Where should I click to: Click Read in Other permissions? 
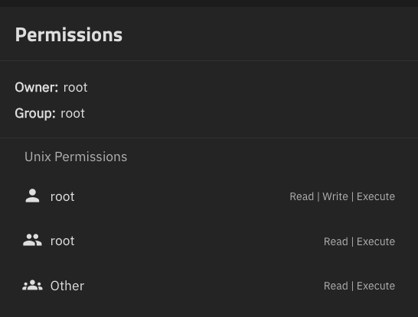coord(336,286)
